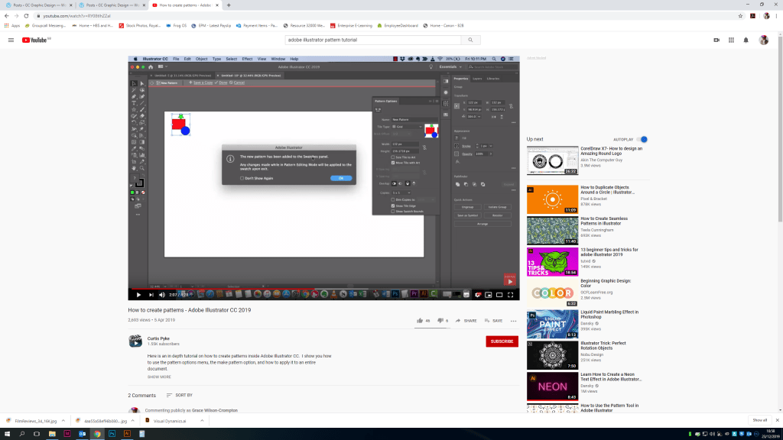Screen dimensions: 783x440
Task: Click the Share button under the video
Action: coord(466,320)
